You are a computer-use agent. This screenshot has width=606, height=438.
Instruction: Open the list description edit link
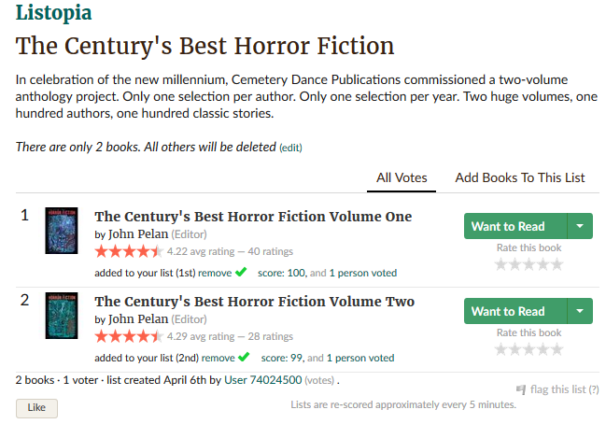[x=291, y=148]
